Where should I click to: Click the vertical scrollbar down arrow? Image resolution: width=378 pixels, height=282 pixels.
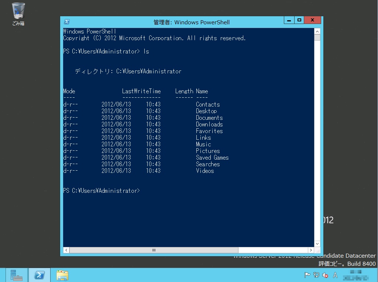tap(317, 244)
